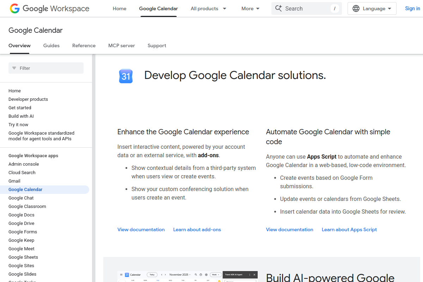The height and width of the screenshot is (282, 423).
Task: Click the slash keyboard shortcut badge
Action: click(335, 8)
